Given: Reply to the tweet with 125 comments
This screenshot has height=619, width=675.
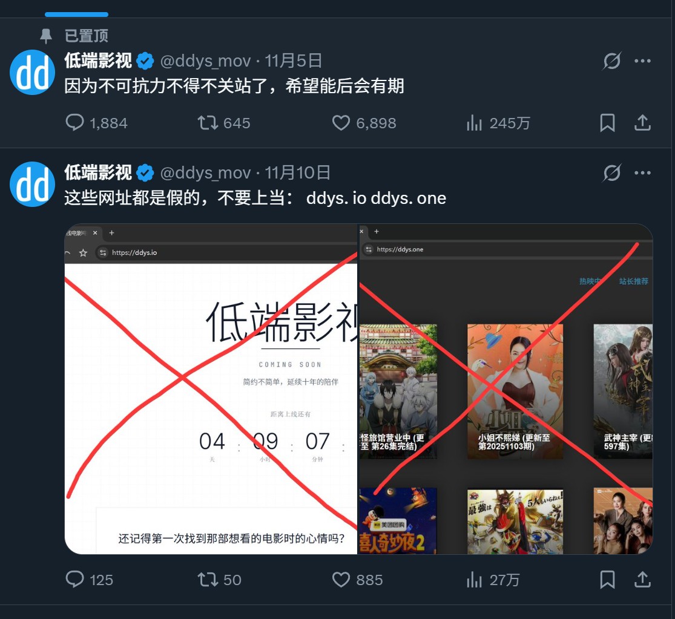Looking at the screenshot, I should click(74, 579).
